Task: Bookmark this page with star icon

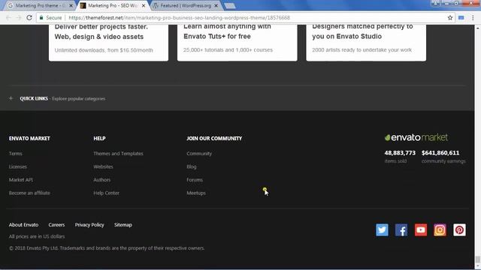Action: pos(450,18)
